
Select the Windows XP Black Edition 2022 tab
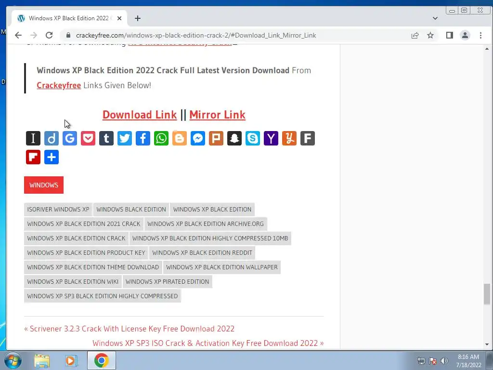pos(69,18)
